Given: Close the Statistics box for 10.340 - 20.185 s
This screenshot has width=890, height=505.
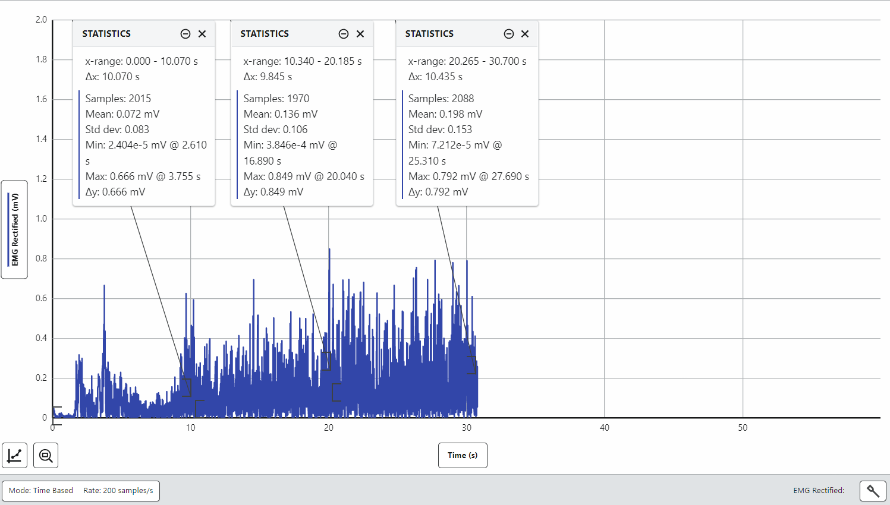Looking at the screenshot, I should [x=360, y=34].
